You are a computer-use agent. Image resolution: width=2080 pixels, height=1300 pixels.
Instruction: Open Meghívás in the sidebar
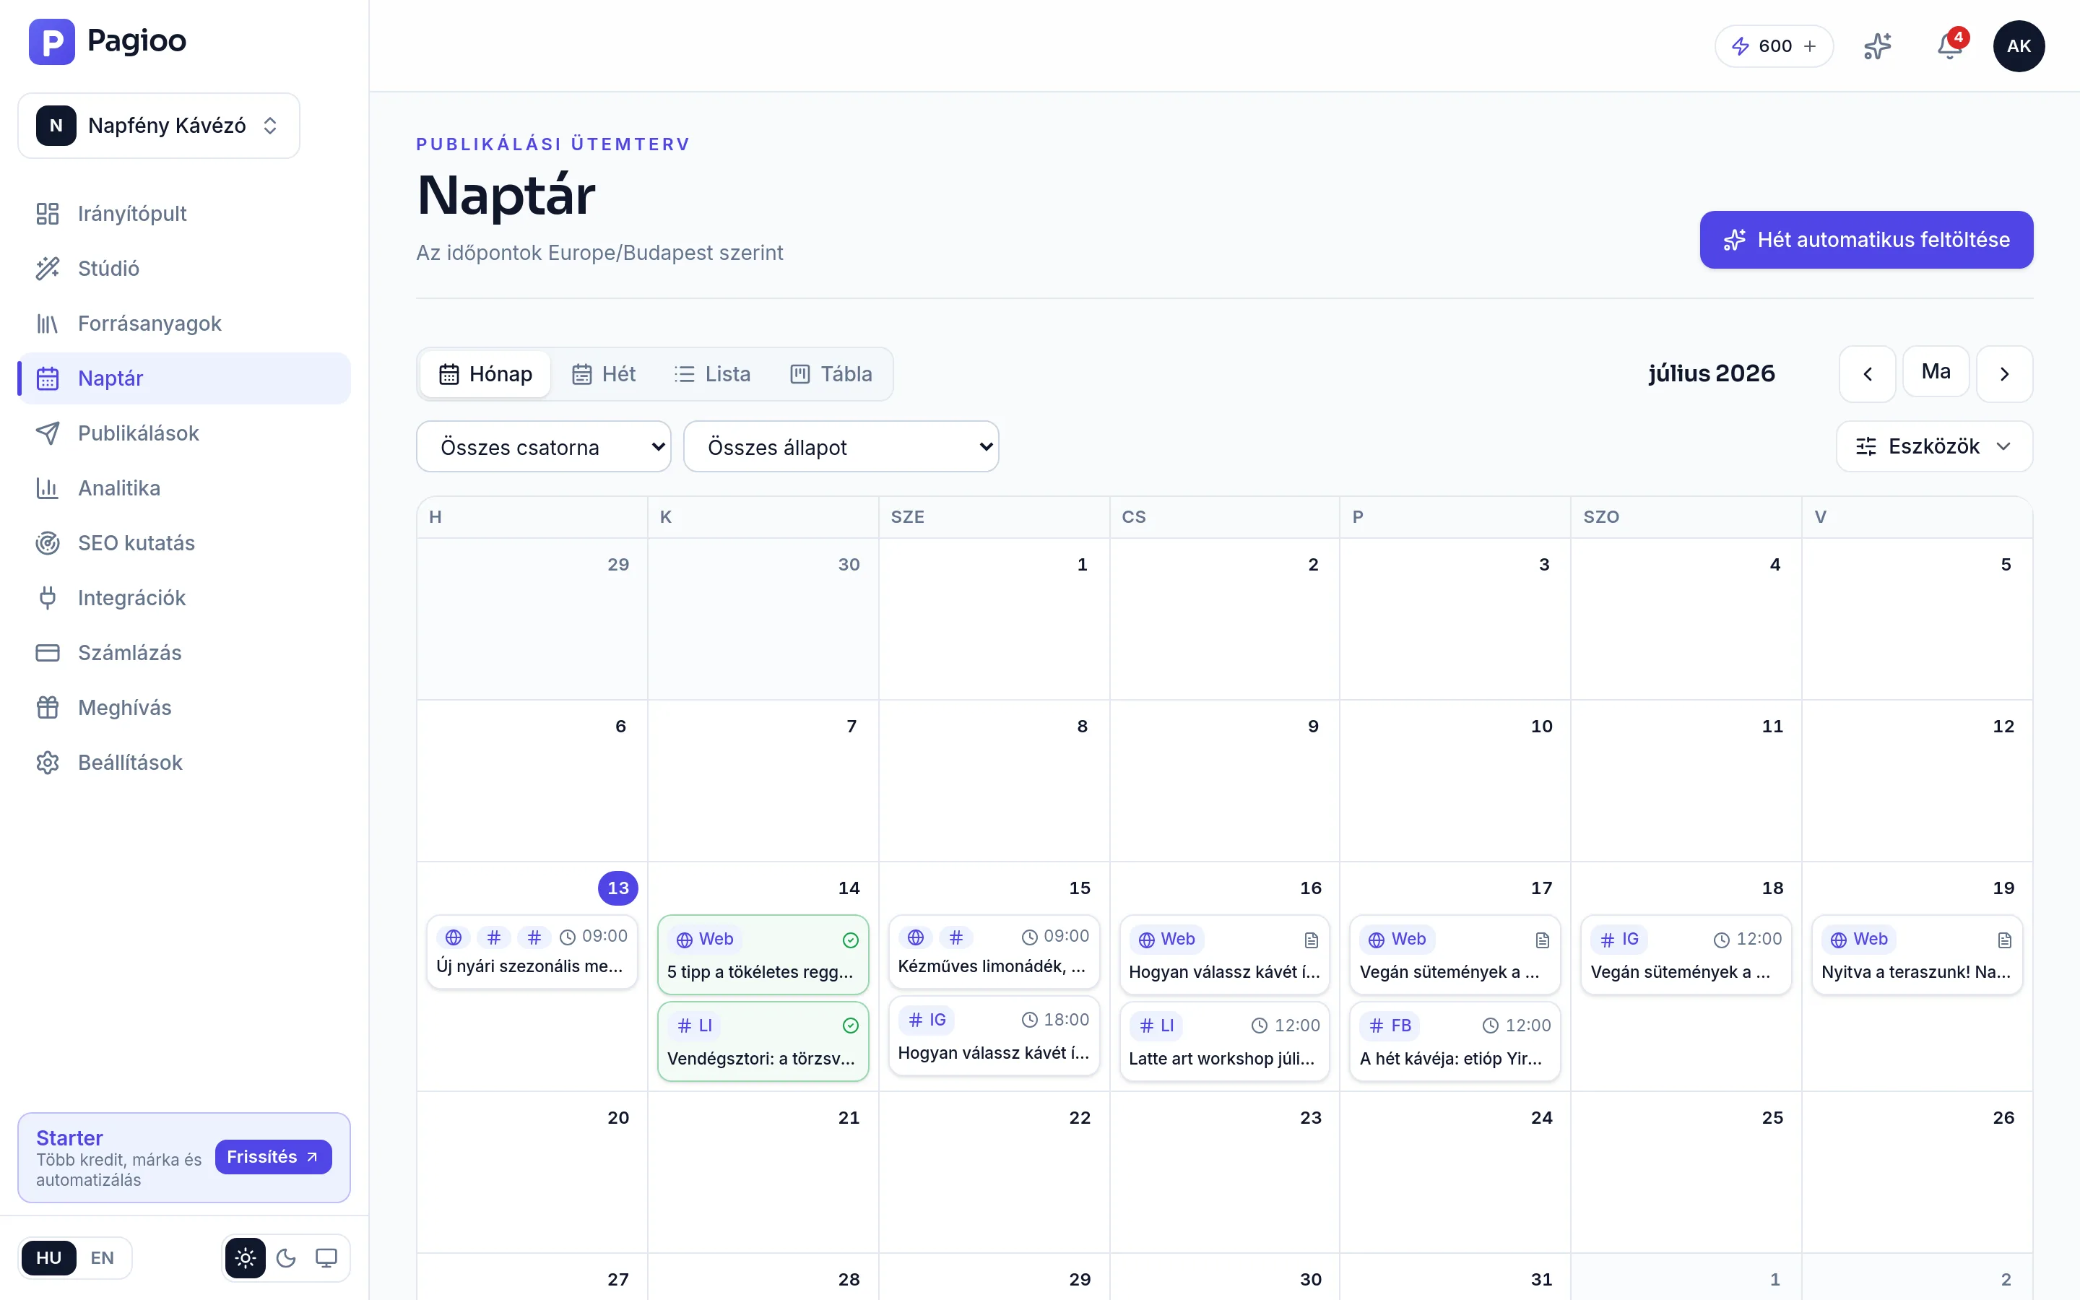(x=184, y=708)
